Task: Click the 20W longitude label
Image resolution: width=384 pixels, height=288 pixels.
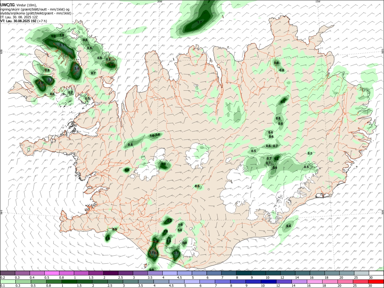Action: pyautogui.click(x=160, y=1)
